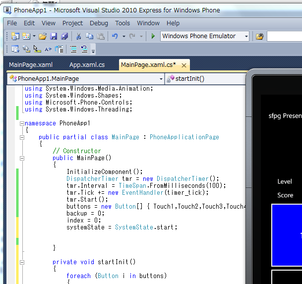Click the Find in Files icon
302x284 pixels.
(259, 36)
